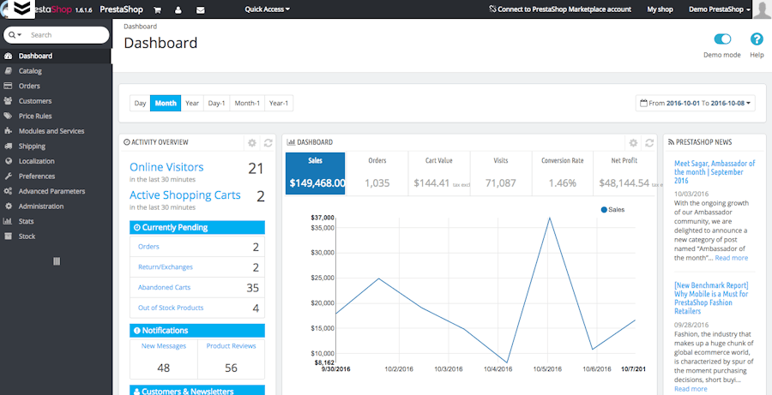Screen dimensions: 772x395
Task: Click the Shipping sidebar truck icon
Action: pyautogui.click(x=8, y=147)
